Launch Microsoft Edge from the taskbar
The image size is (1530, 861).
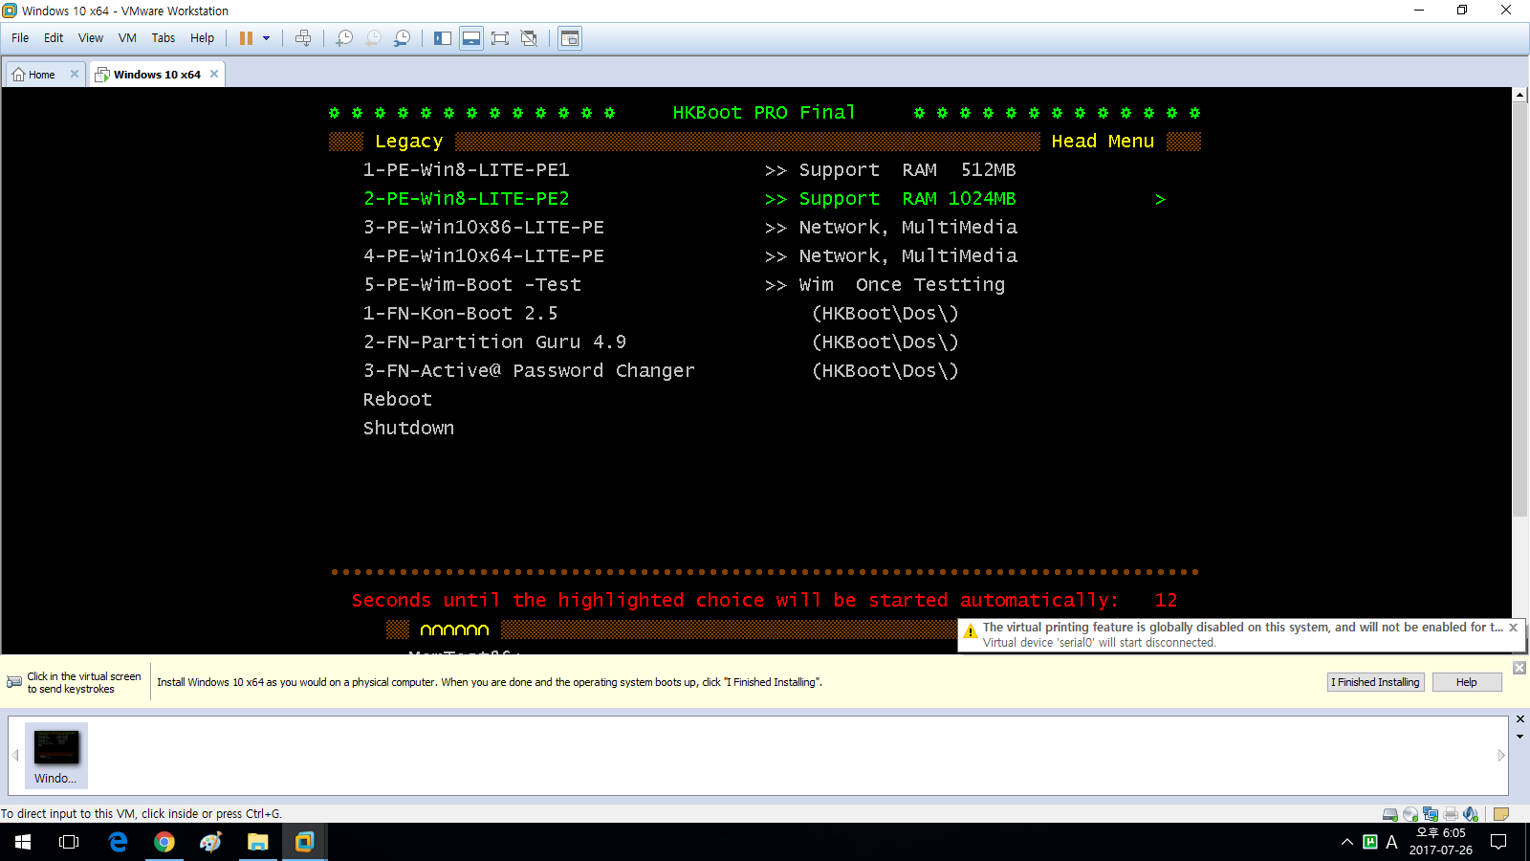tap(118, 842)
